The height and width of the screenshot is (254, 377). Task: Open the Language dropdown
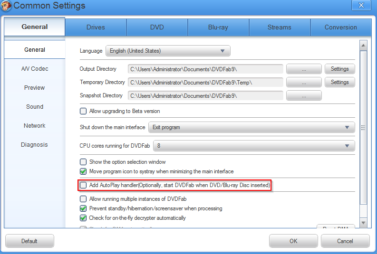coord(168,51)
